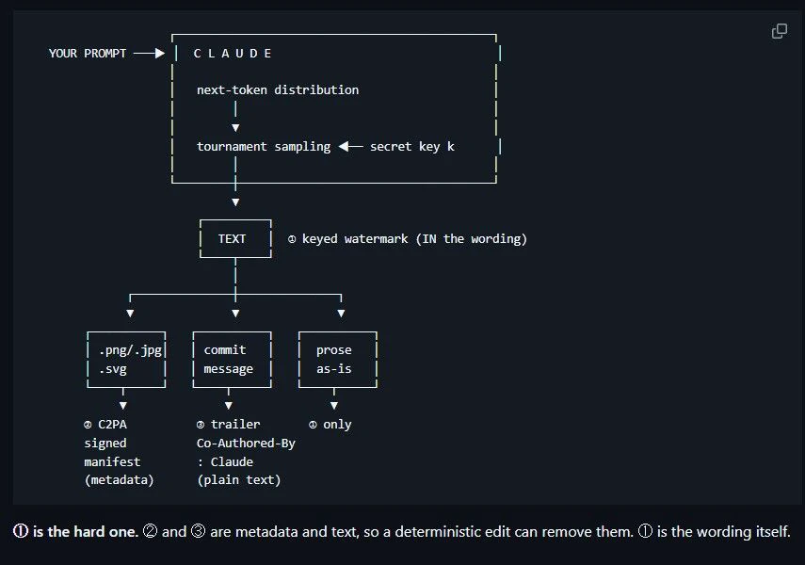Viewport: 805px width, 565px height.
Task: Copy the code block contents
Action: coord(779,31)
